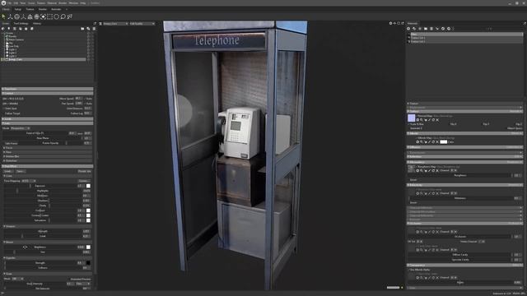
Task: Search the Albedo Map with magnifier icon
Action: pyautogui.click(x=422, y=141)
